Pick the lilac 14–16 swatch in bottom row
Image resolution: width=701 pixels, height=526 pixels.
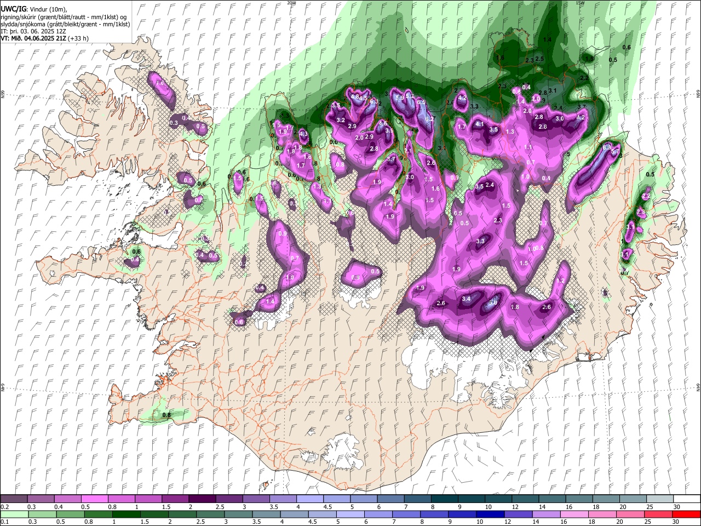[547, 514]
